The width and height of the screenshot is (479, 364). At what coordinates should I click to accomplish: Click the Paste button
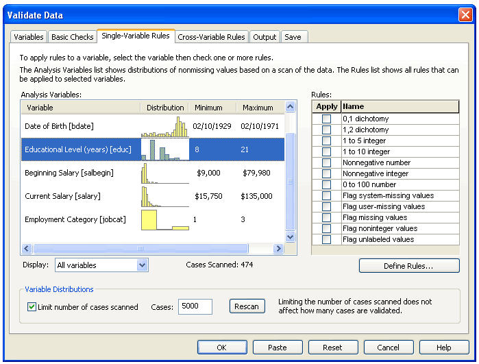[x=278, y=348]
